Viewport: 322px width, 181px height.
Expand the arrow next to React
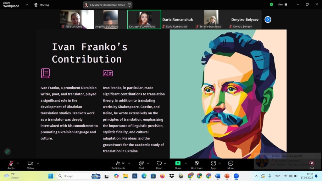tap(165, 163)
